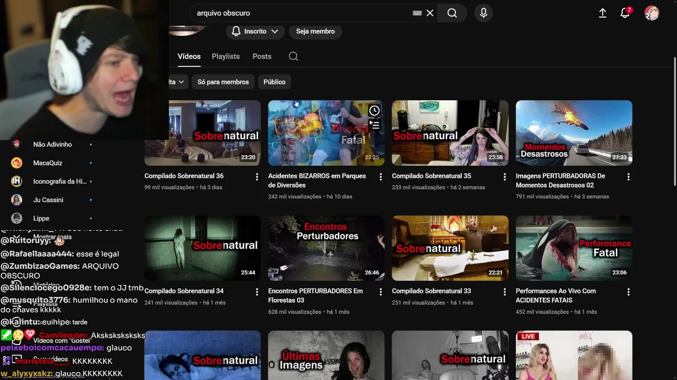Search within channel using magnifier icon
The image size is (677, 380).
click(x=294, y=56)
